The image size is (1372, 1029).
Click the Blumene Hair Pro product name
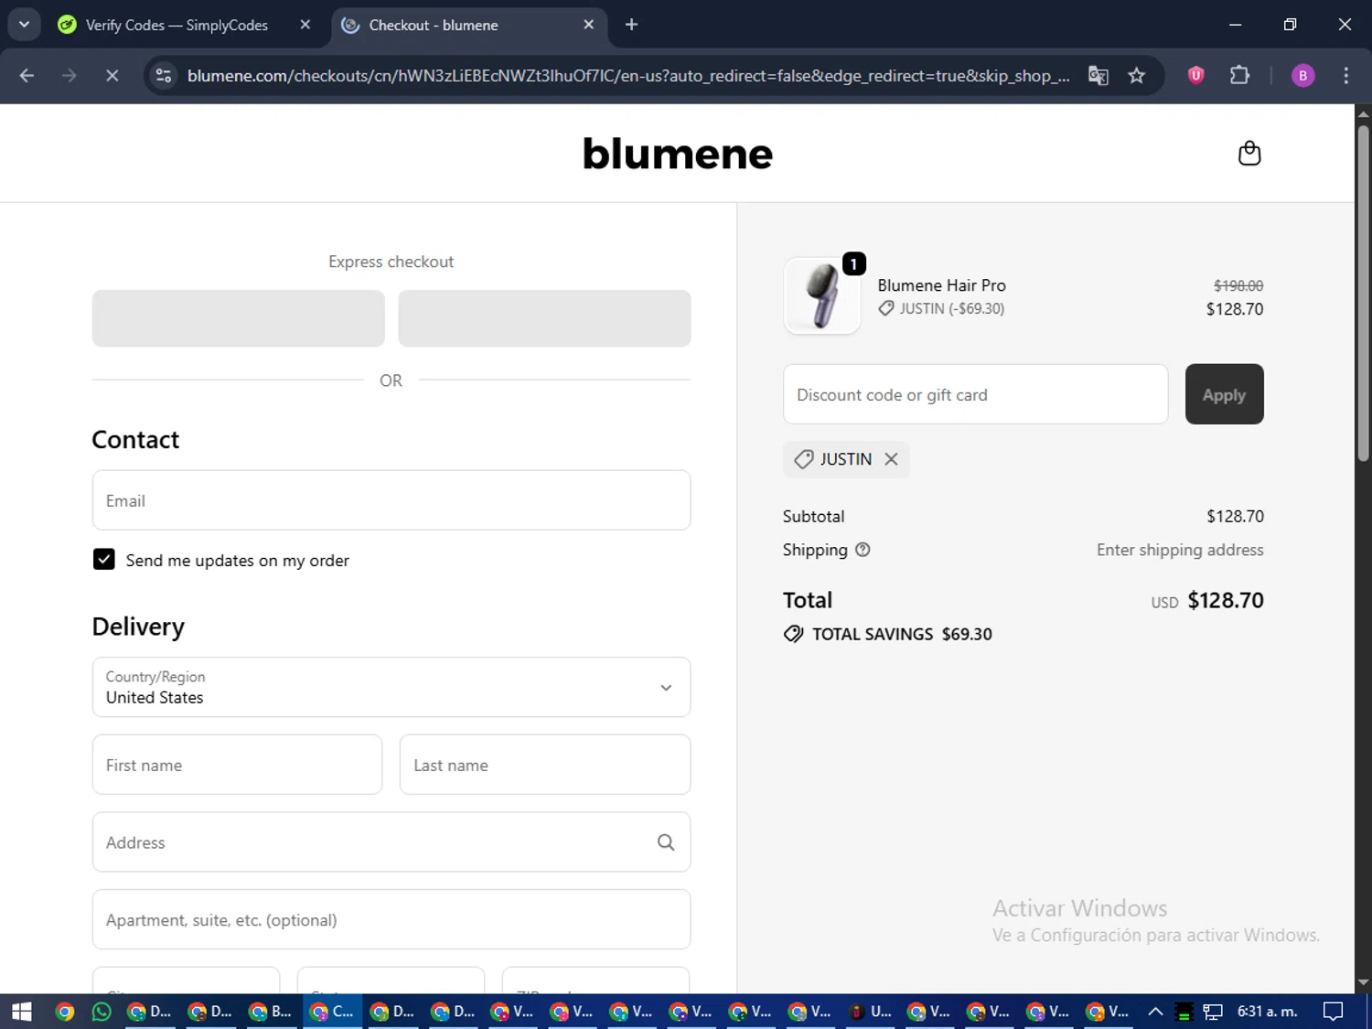941,285
